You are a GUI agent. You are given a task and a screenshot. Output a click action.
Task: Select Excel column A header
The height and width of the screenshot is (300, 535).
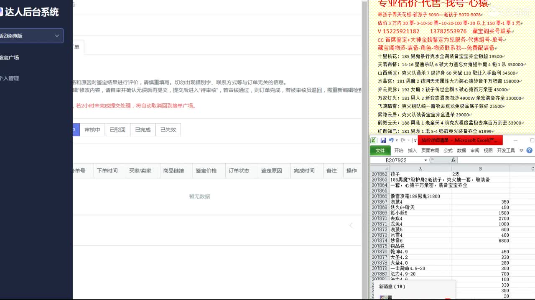[x=420, y=168]
